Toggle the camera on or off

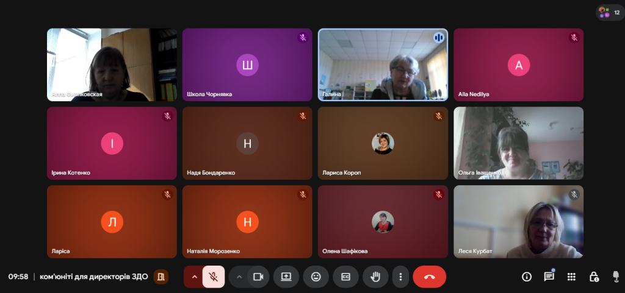[x=258, y=277]
